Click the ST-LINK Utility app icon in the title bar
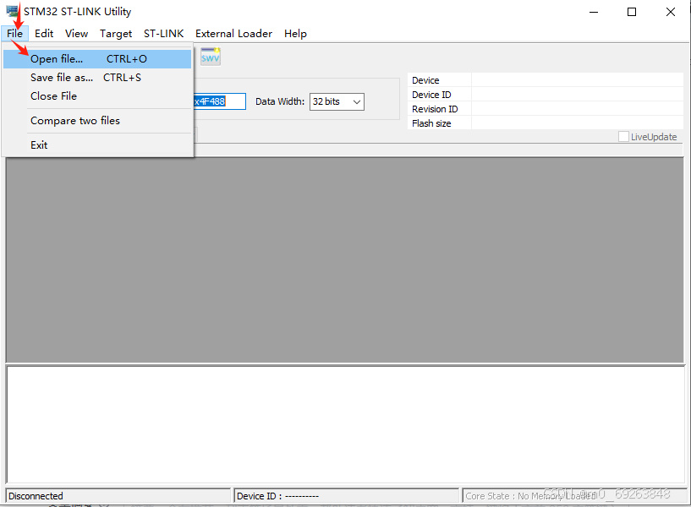This screenshot has height=507, width=691. click(13, 10)
